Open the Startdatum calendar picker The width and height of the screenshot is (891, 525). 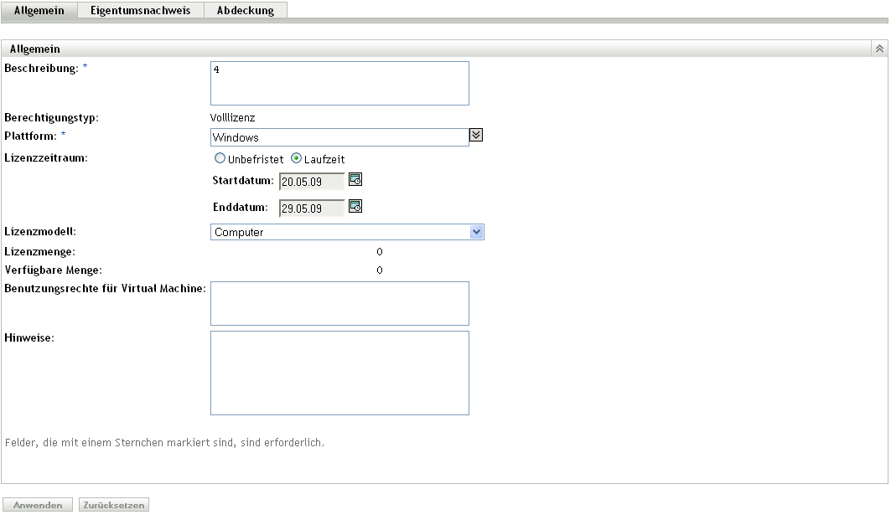coord(355,180)
